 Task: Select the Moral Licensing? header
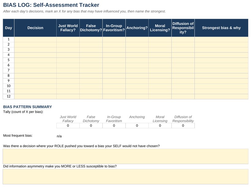(x=160, y=28)
